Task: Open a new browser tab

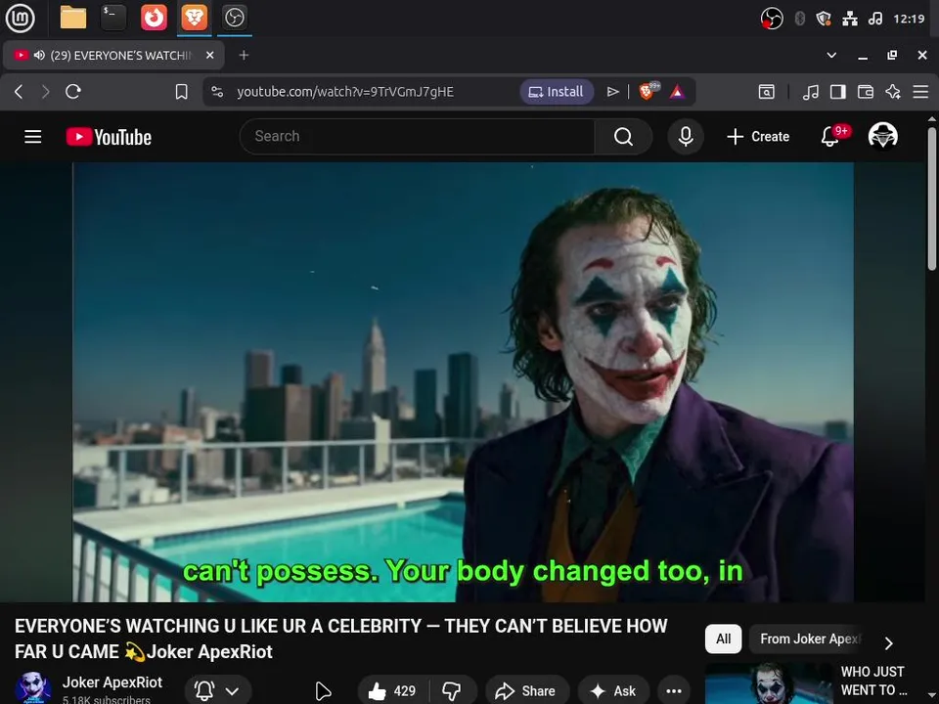Action: (244, 55)
